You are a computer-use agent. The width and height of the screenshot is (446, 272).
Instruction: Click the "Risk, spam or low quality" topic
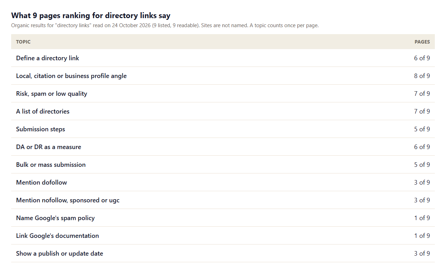52,94
